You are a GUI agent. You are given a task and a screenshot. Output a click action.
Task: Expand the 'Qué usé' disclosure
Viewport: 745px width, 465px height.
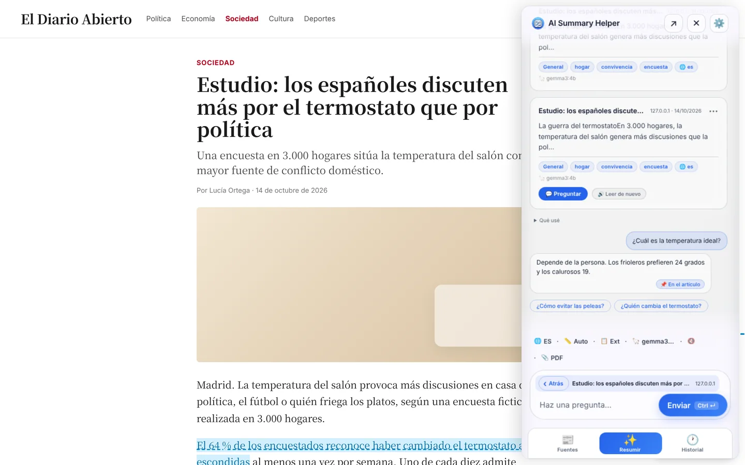click(546, 220)
